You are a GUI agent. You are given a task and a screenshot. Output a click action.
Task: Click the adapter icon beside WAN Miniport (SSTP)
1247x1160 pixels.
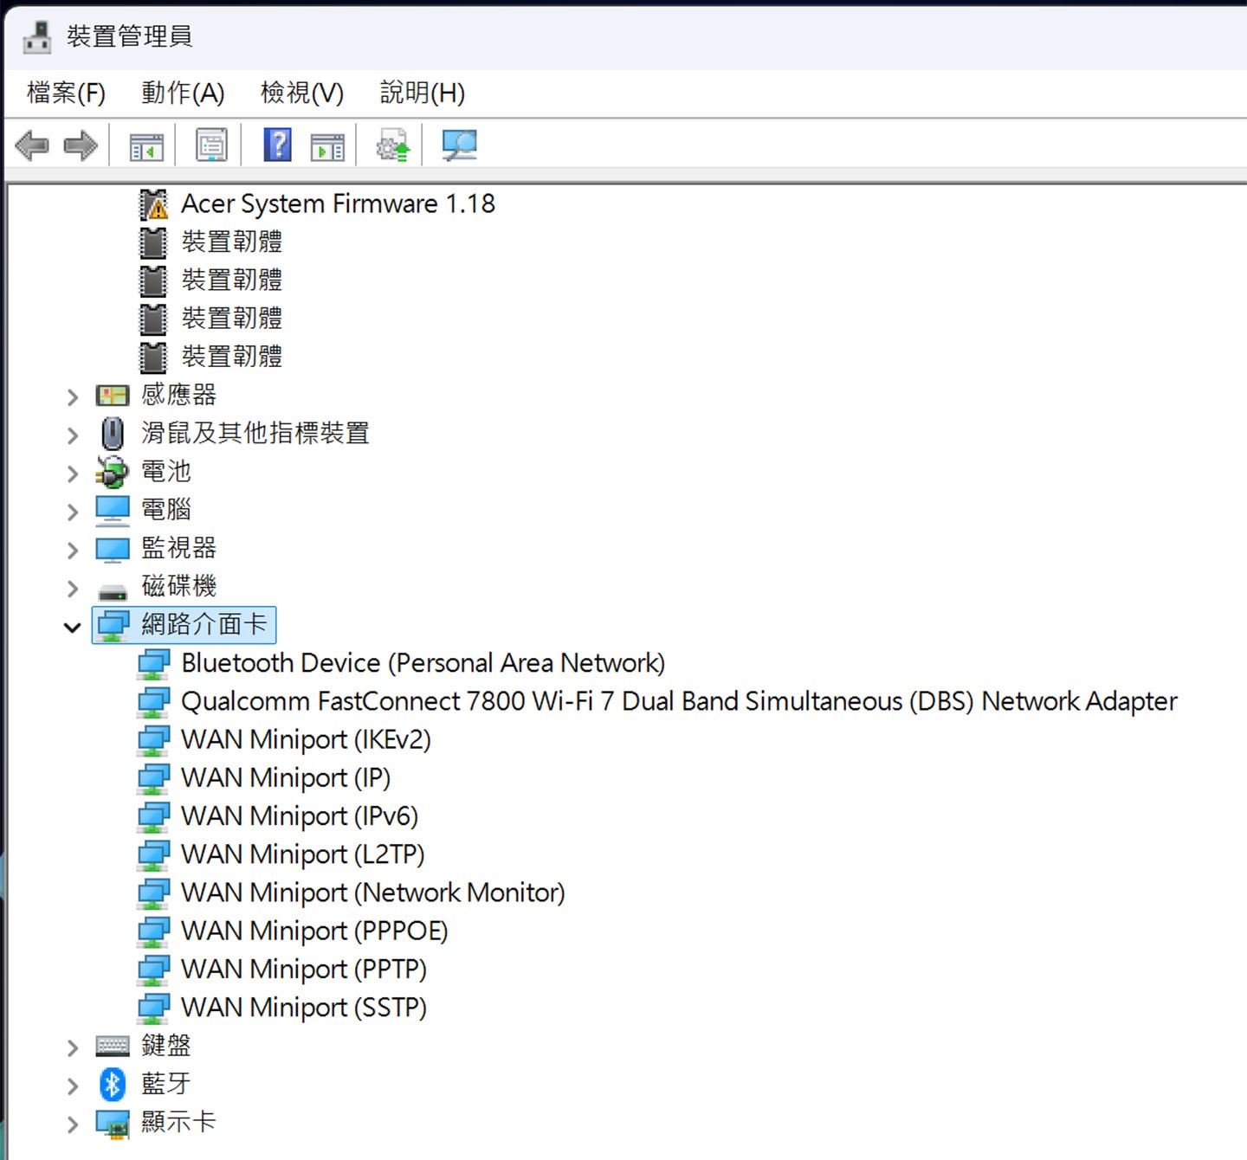[153, 1008]
